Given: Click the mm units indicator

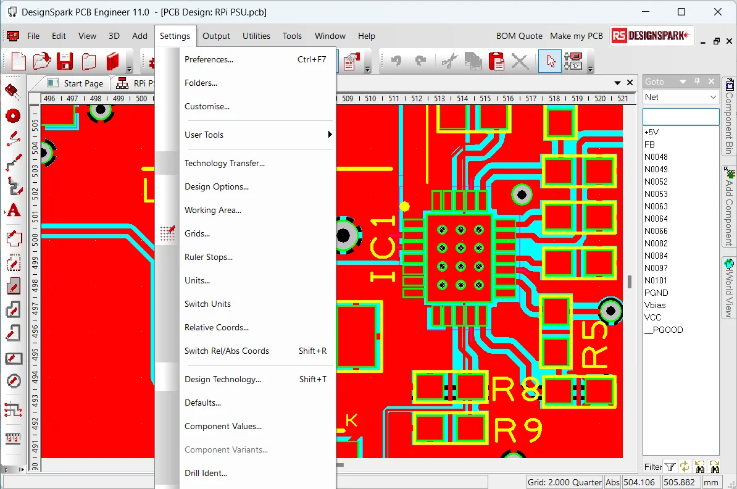Looking at the screenshot, I should click(711, 482).
